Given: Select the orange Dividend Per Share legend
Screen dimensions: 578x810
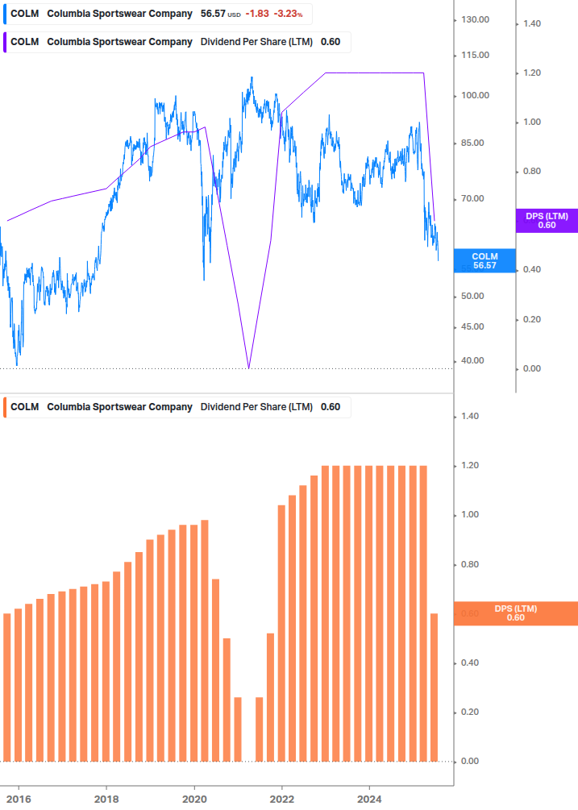Looking at the screenshot, I should [177, 407].
